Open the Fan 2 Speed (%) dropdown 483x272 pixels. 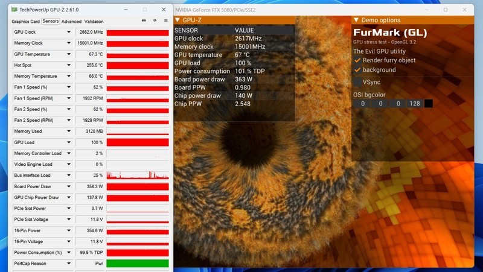click(69, 109)
